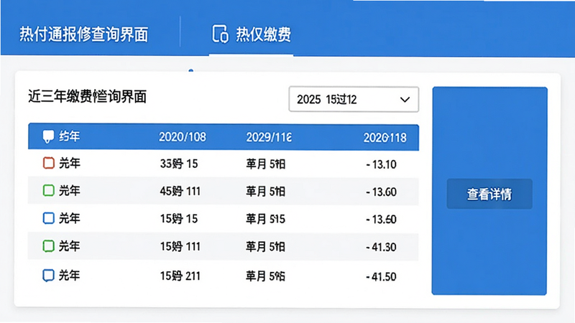This screenshot has height=323, width=575.
Task: Tick the red checkbox in the 33 row
Action: click(48, 163)
